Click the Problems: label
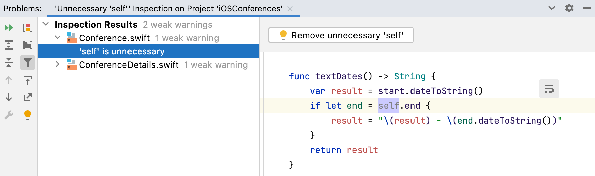 click(x=23, y=9)
